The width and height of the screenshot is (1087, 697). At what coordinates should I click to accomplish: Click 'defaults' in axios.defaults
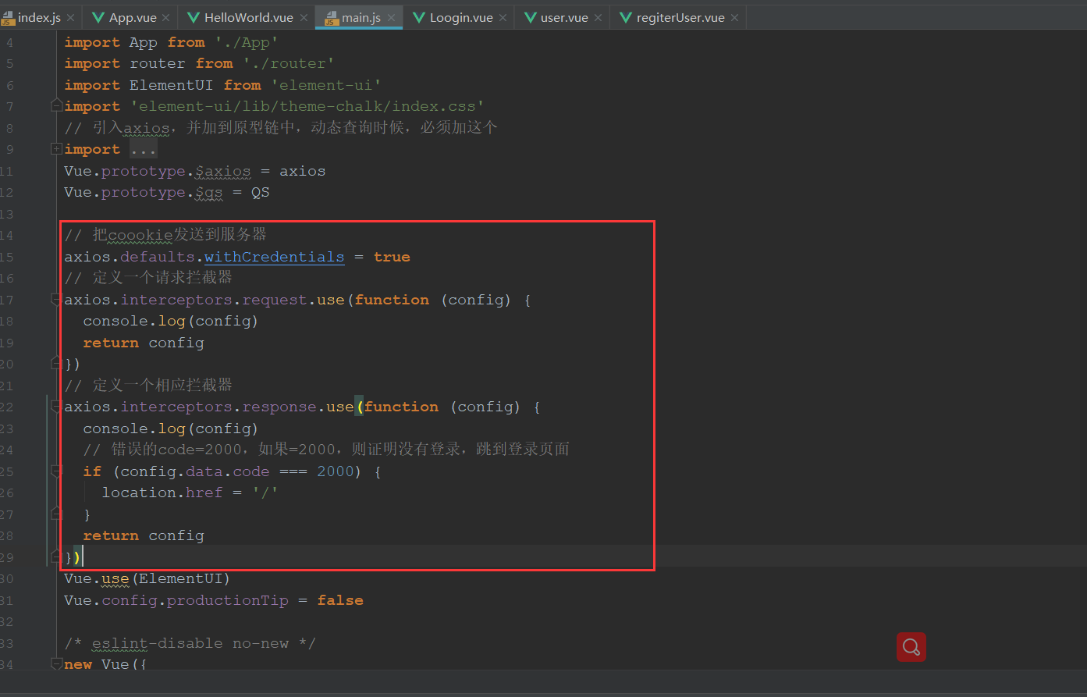(158, 257)
